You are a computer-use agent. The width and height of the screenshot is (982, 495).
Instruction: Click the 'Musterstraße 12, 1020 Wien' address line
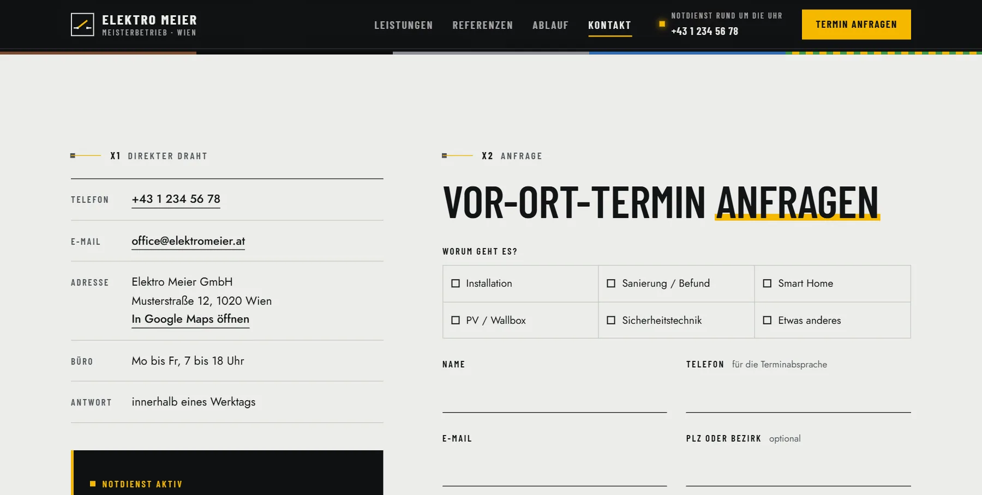(x=201, y=301)
